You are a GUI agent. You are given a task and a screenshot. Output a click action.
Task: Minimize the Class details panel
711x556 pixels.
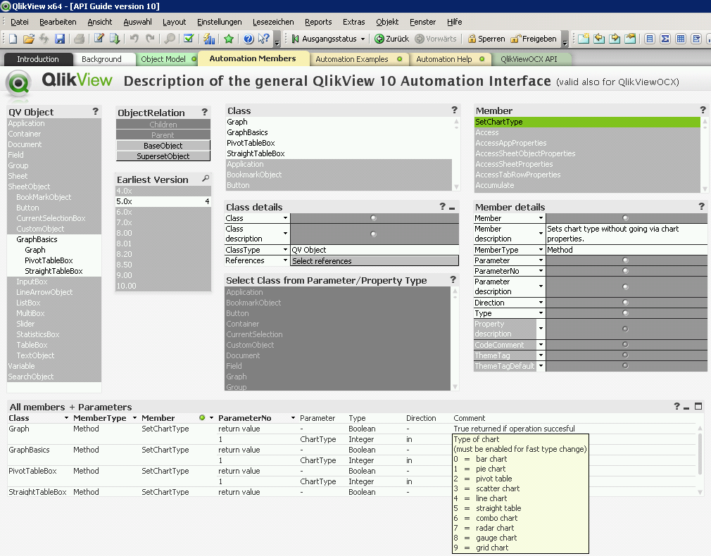click(452, 207)
